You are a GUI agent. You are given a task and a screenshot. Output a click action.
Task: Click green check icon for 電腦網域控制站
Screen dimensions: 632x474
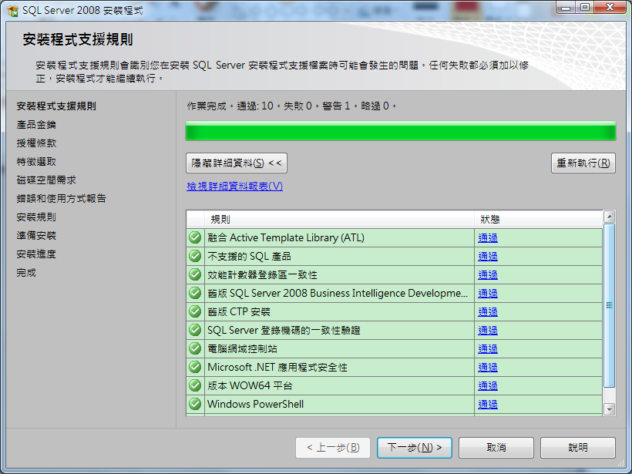point(195,348)
